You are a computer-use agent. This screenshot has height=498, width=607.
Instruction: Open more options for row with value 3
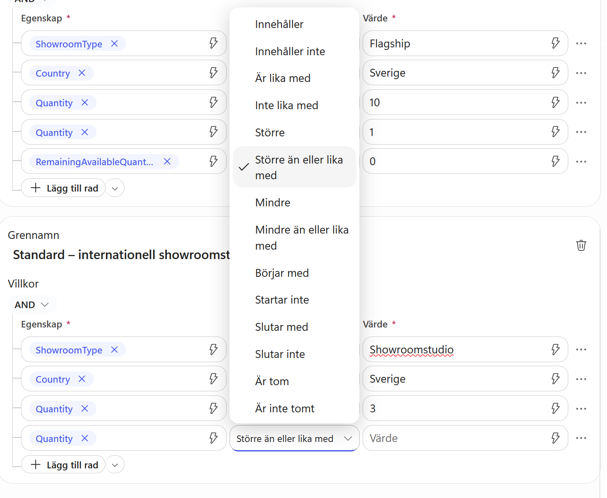pos(581,409)
